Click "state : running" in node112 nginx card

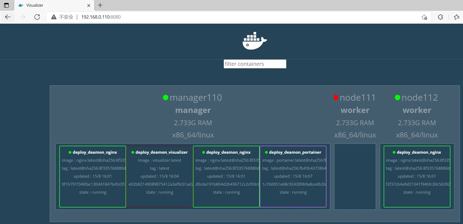click(417, 192)
